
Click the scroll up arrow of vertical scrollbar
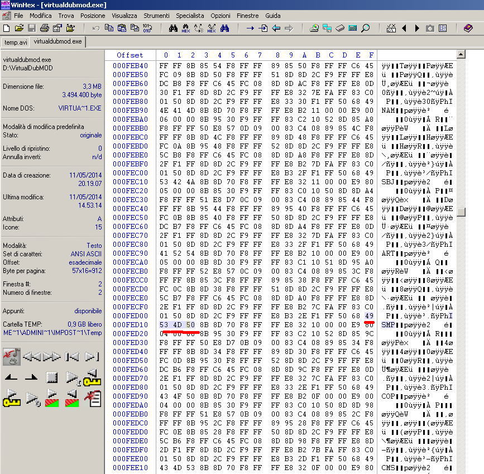coord(461,55)
